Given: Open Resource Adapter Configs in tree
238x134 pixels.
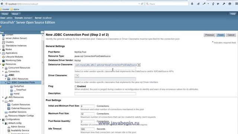Looking at the screenshot, I should [21, 116].
